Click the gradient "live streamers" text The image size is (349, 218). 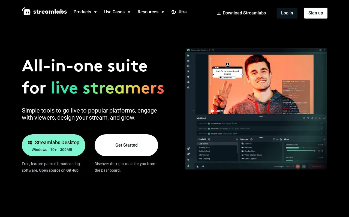tap(108, 88)
